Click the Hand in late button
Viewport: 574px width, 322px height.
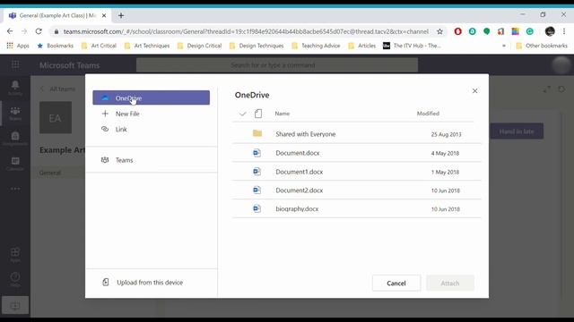tap(517, 131)
